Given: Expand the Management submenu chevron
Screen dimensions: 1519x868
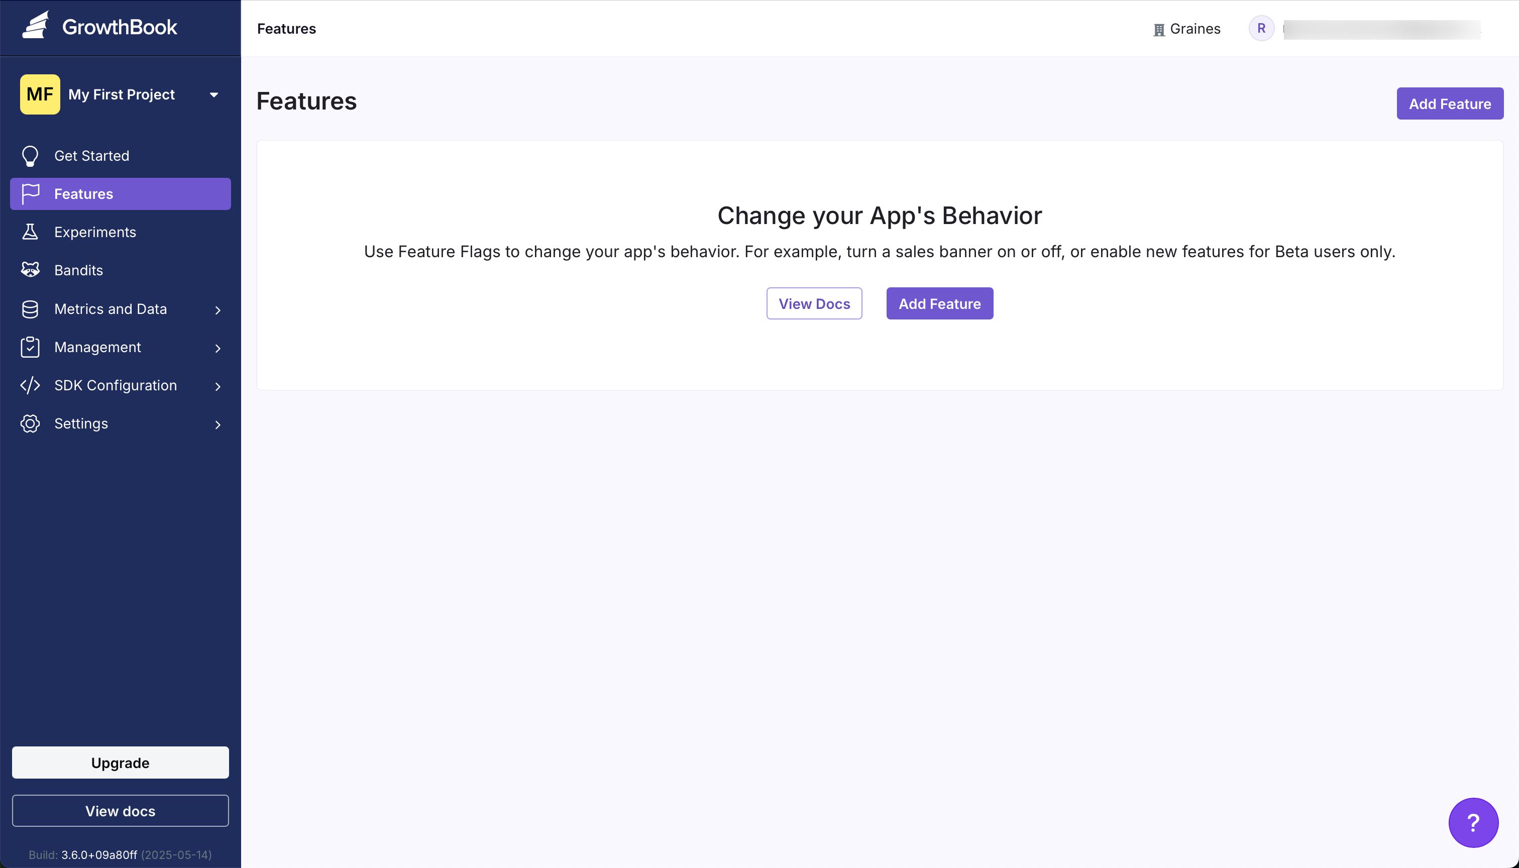Looking at the screenshot, I should click(218, 348).
